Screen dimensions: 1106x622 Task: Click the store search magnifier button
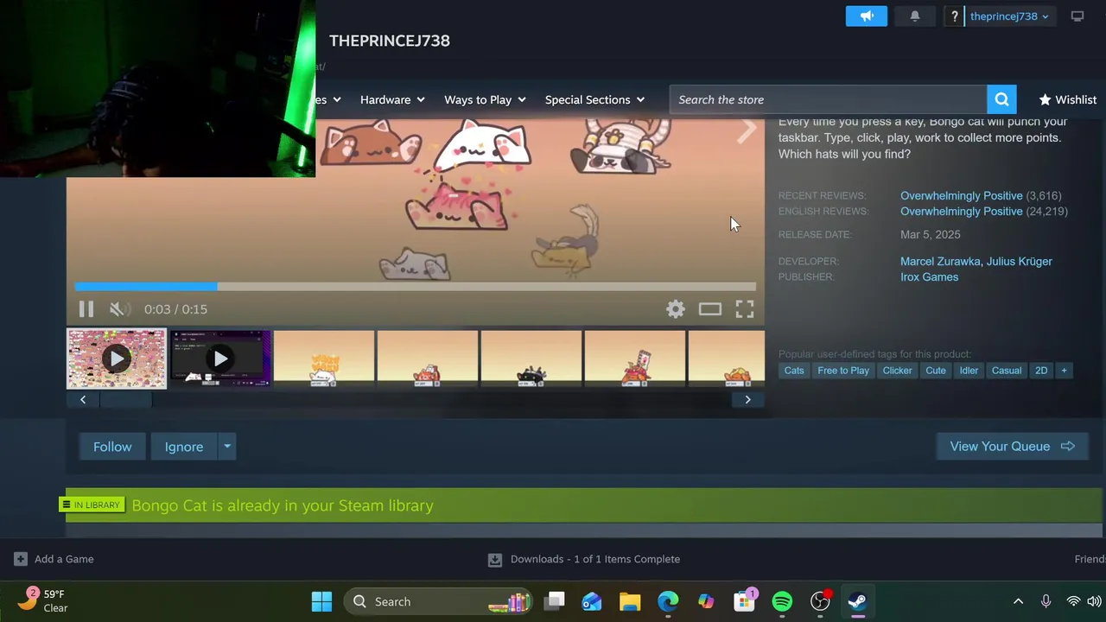[1001, 99]
